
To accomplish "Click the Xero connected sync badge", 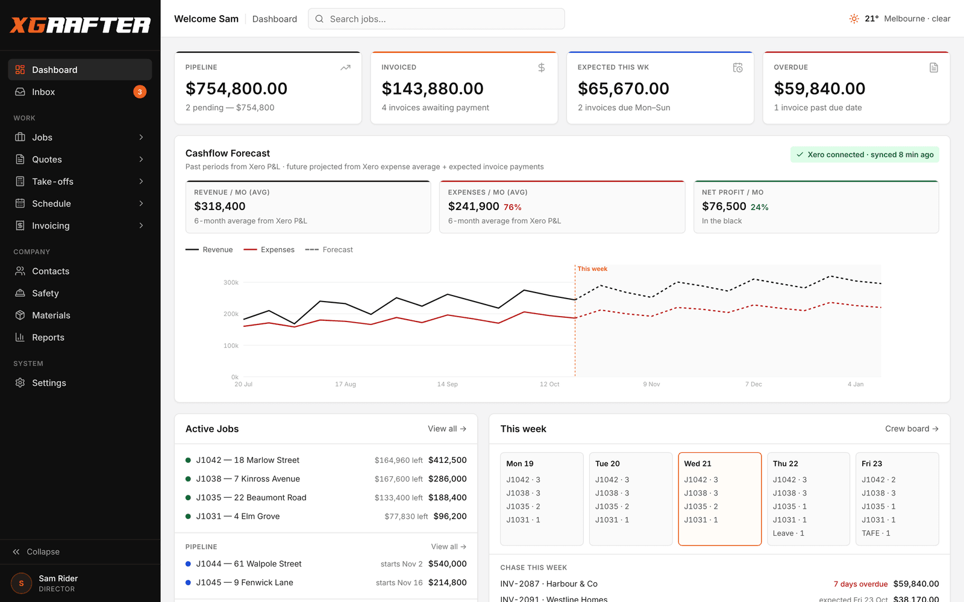I will coord(865,155).
